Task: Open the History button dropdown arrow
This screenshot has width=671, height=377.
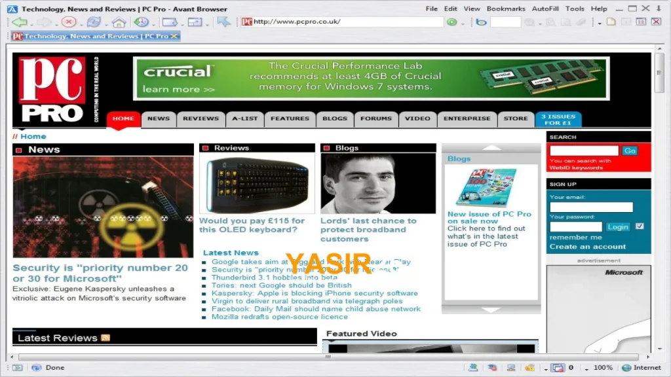Action: coord(153,24)
